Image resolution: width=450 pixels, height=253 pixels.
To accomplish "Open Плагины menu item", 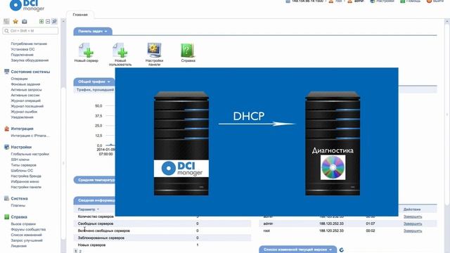I will pos(18,205).
